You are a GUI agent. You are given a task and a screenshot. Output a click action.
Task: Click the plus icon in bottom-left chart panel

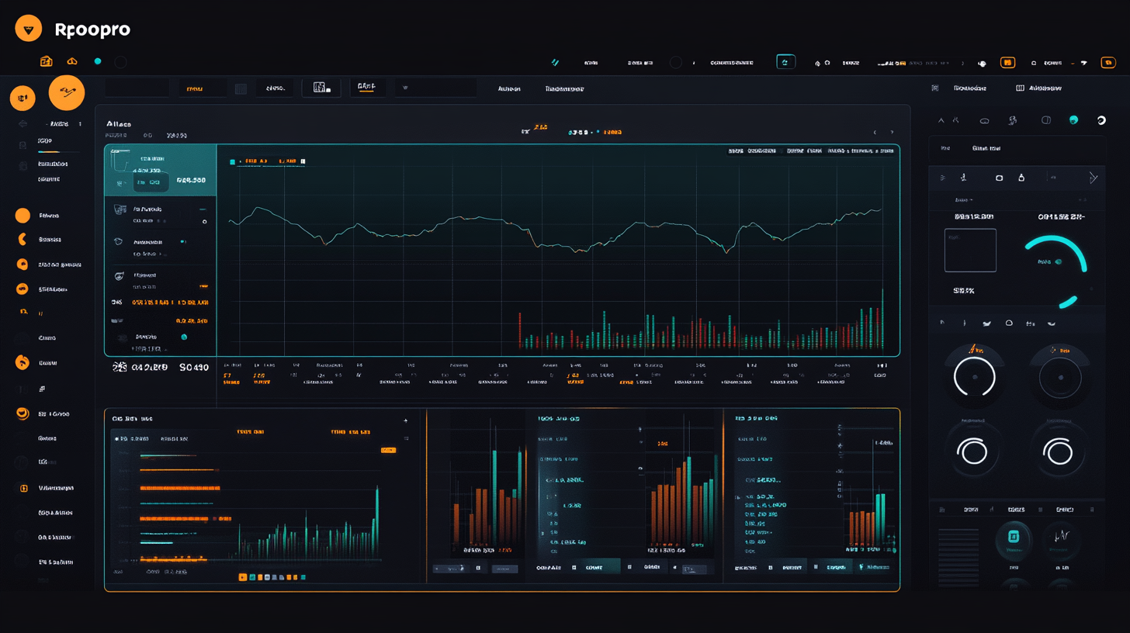click(x=405, y=420)
